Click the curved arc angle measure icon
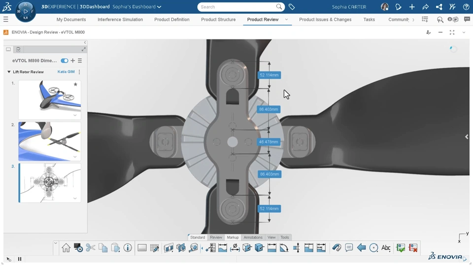Viewport: 473px width, 266px height. coord(284,248)
